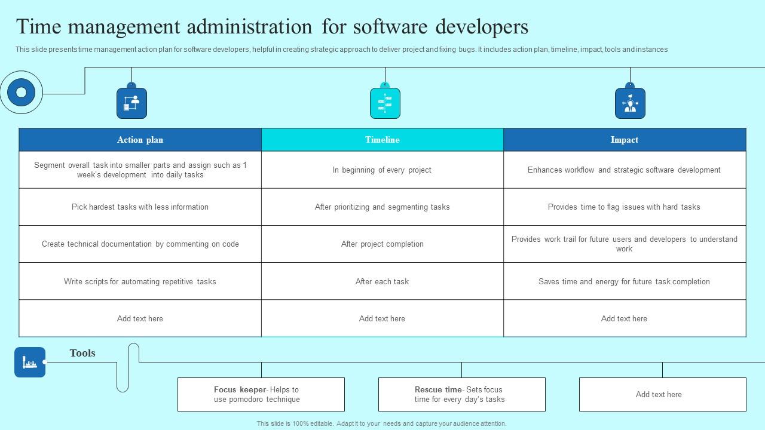Select the Action plan column header
This screenshot has width=765, height=430.
[x=140, y=139]
